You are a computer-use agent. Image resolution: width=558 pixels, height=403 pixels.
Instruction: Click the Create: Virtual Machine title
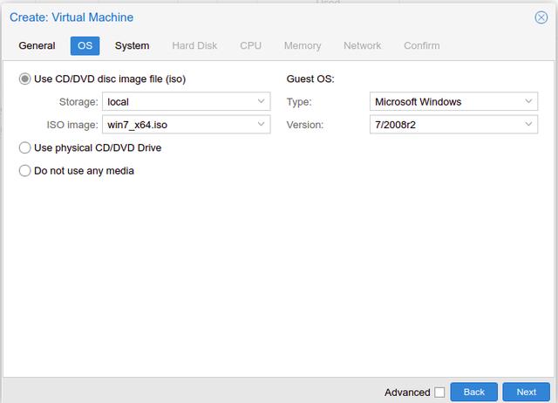[71, 17]
